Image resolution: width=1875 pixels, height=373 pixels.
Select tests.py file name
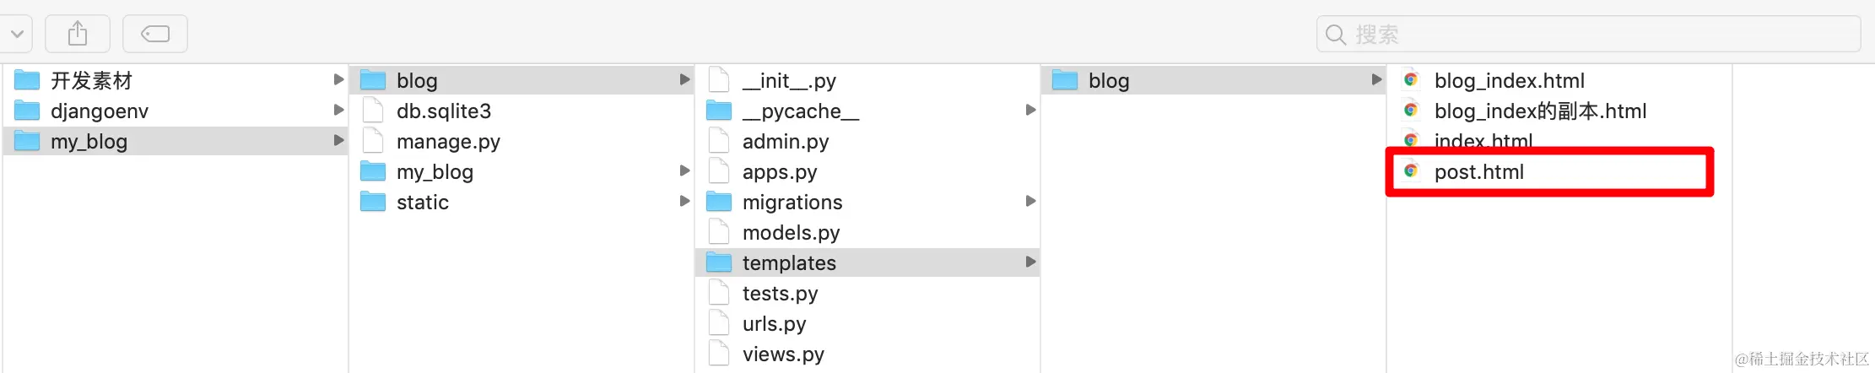[x=781, y=293]
